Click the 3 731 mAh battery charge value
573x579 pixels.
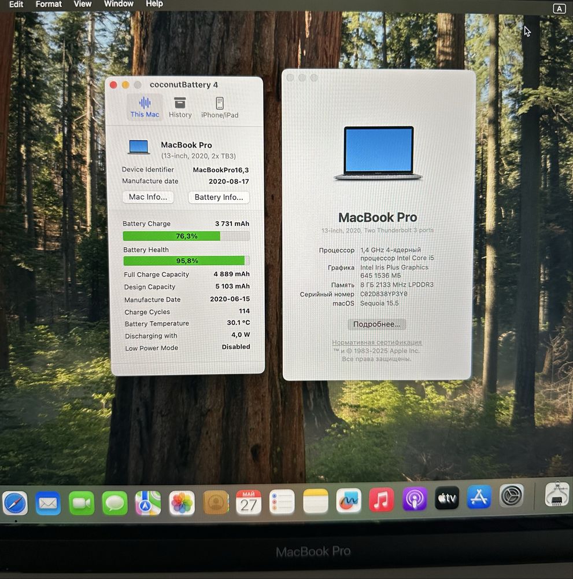tap(232, 223)
